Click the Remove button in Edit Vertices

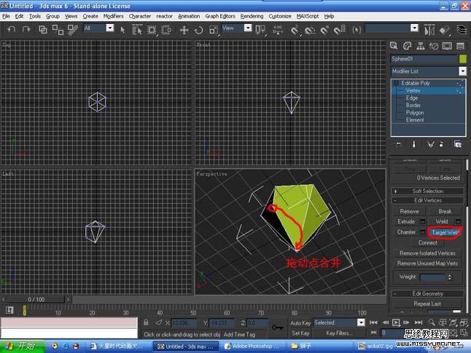(x=409, y=212)
